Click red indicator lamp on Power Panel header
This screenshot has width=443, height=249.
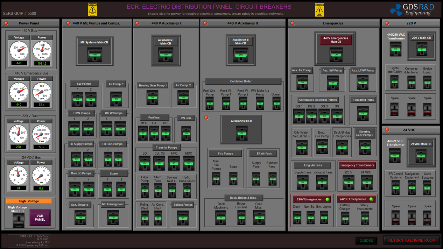click(6, 23)
